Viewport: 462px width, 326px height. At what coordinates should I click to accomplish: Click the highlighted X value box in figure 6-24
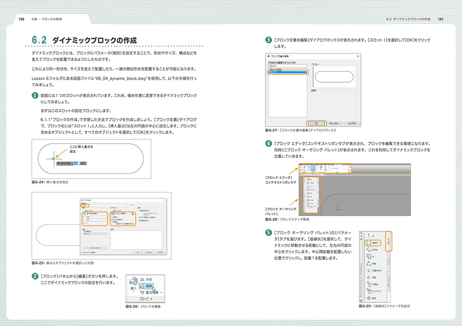pyautogui.click(x=76, y=163)
